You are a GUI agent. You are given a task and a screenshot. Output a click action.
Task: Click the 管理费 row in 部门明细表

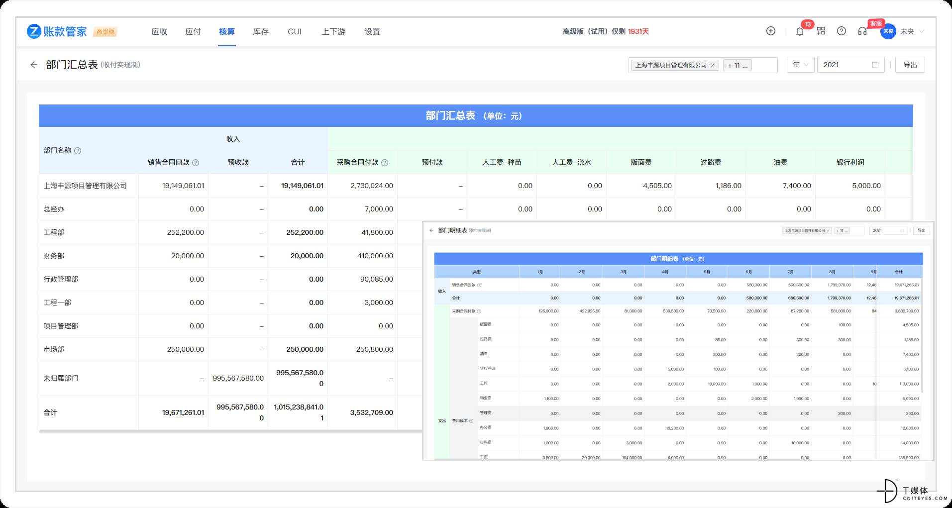tap(699, 413)
